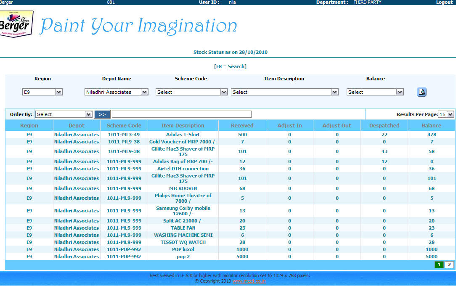The image size is (456, 299).
Task: Click the MICROOVEN item cell
Action: pos(183,188)
